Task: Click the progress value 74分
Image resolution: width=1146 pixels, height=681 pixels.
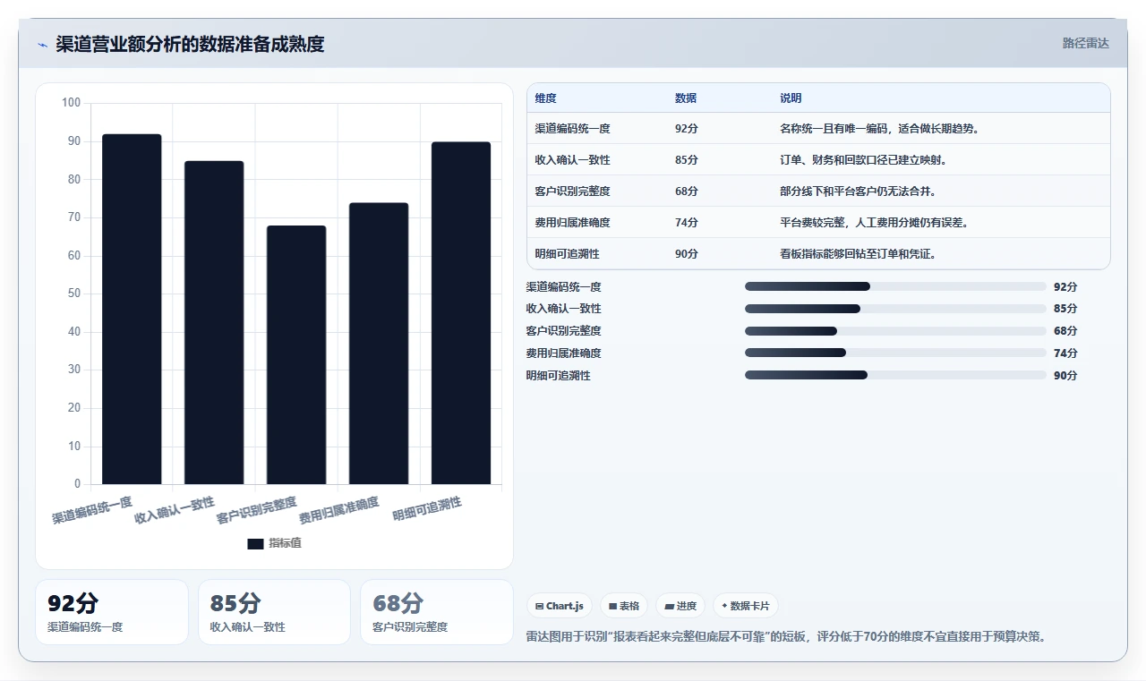Action: coord(1065,353)
